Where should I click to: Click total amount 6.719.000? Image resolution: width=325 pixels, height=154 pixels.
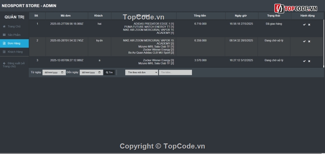200,24
